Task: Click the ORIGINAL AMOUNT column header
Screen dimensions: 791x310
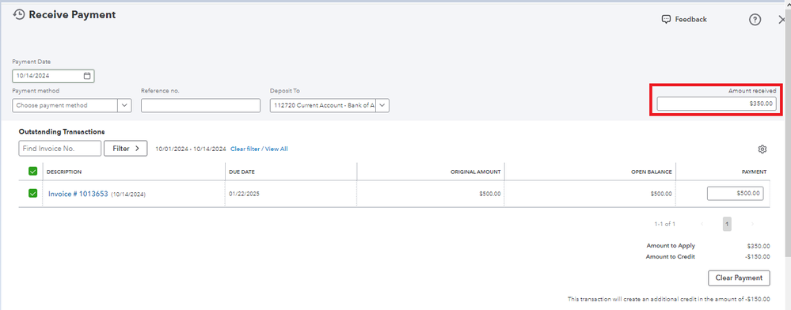Action: (x=475, y=172)
